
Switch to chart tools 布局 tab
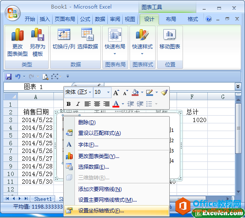pos(171,19)
